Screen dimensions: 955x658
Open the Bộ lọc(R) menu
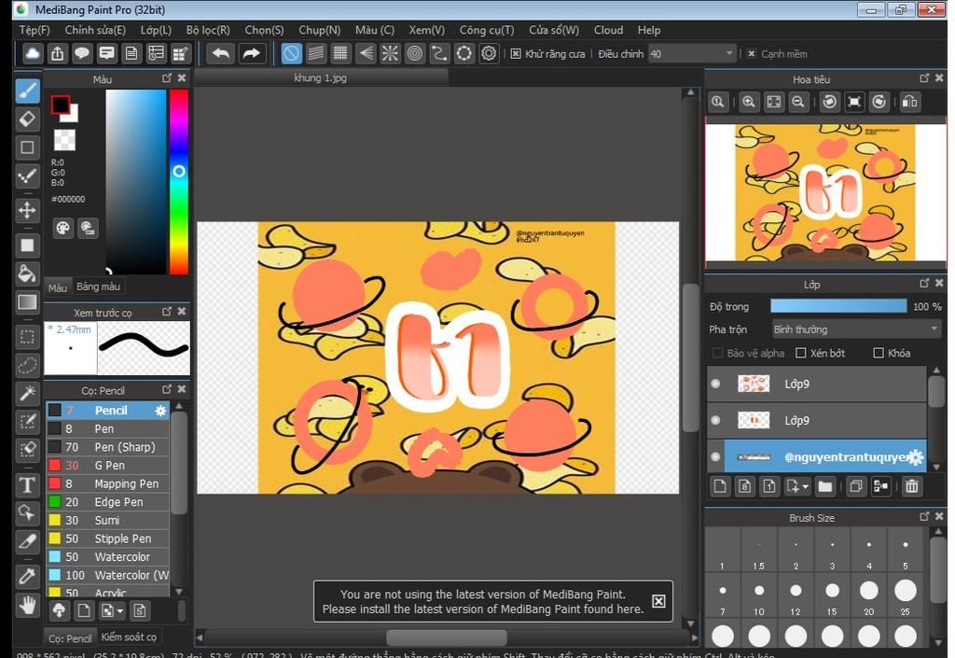(x=208, y=30)
